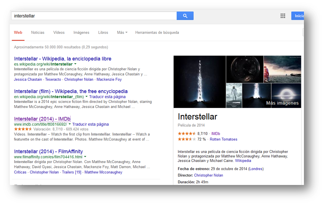
Task: Click Traducir esta página for IMDb result
Action: pyautogui.click(x=90, y=124)
